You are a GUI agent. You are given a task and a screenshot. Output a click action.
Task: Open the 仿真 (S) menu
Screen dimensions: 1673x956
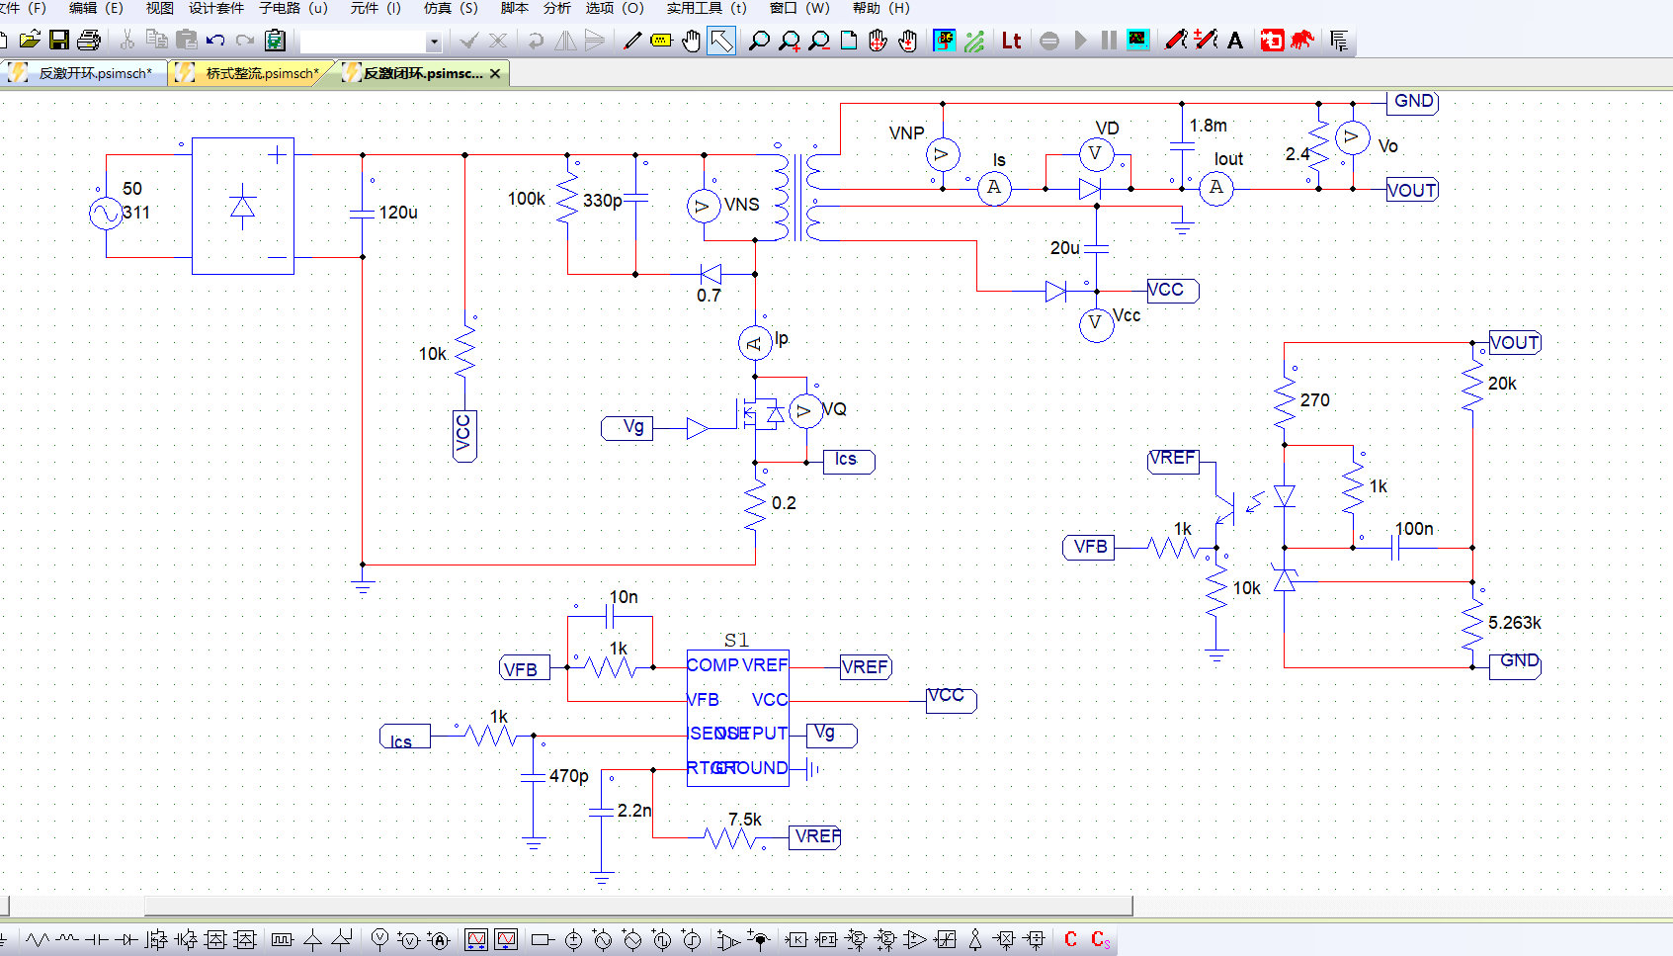click(451, 8)
